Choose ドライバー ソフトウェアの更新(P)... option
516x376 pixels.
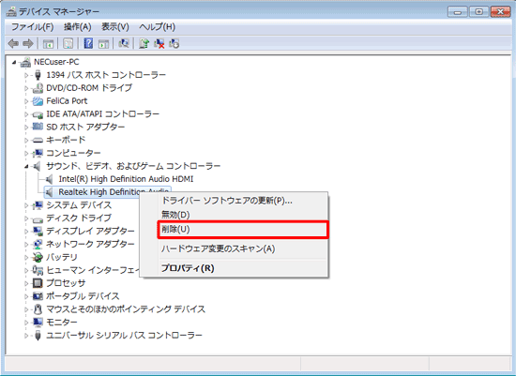tap(227, 201)
